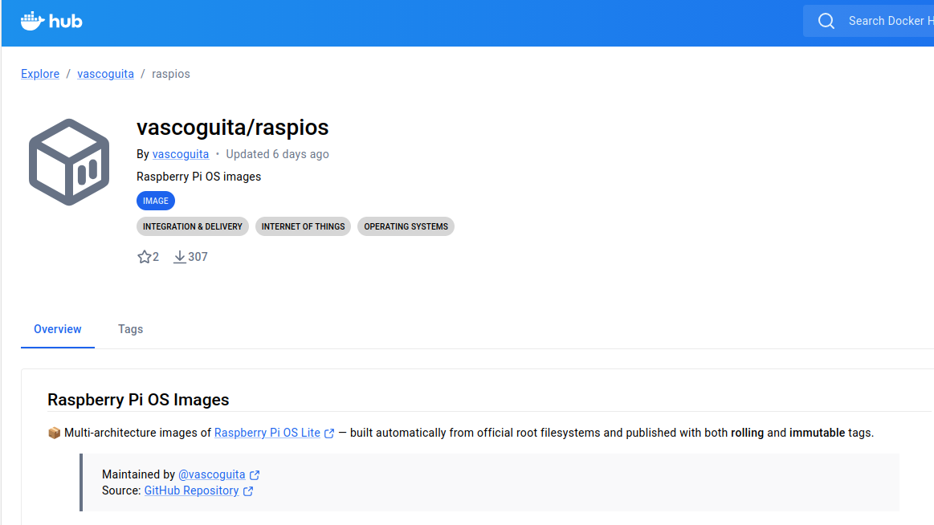Click the download pulls icon
934x525 pixels.
click(x=180, y=257)
